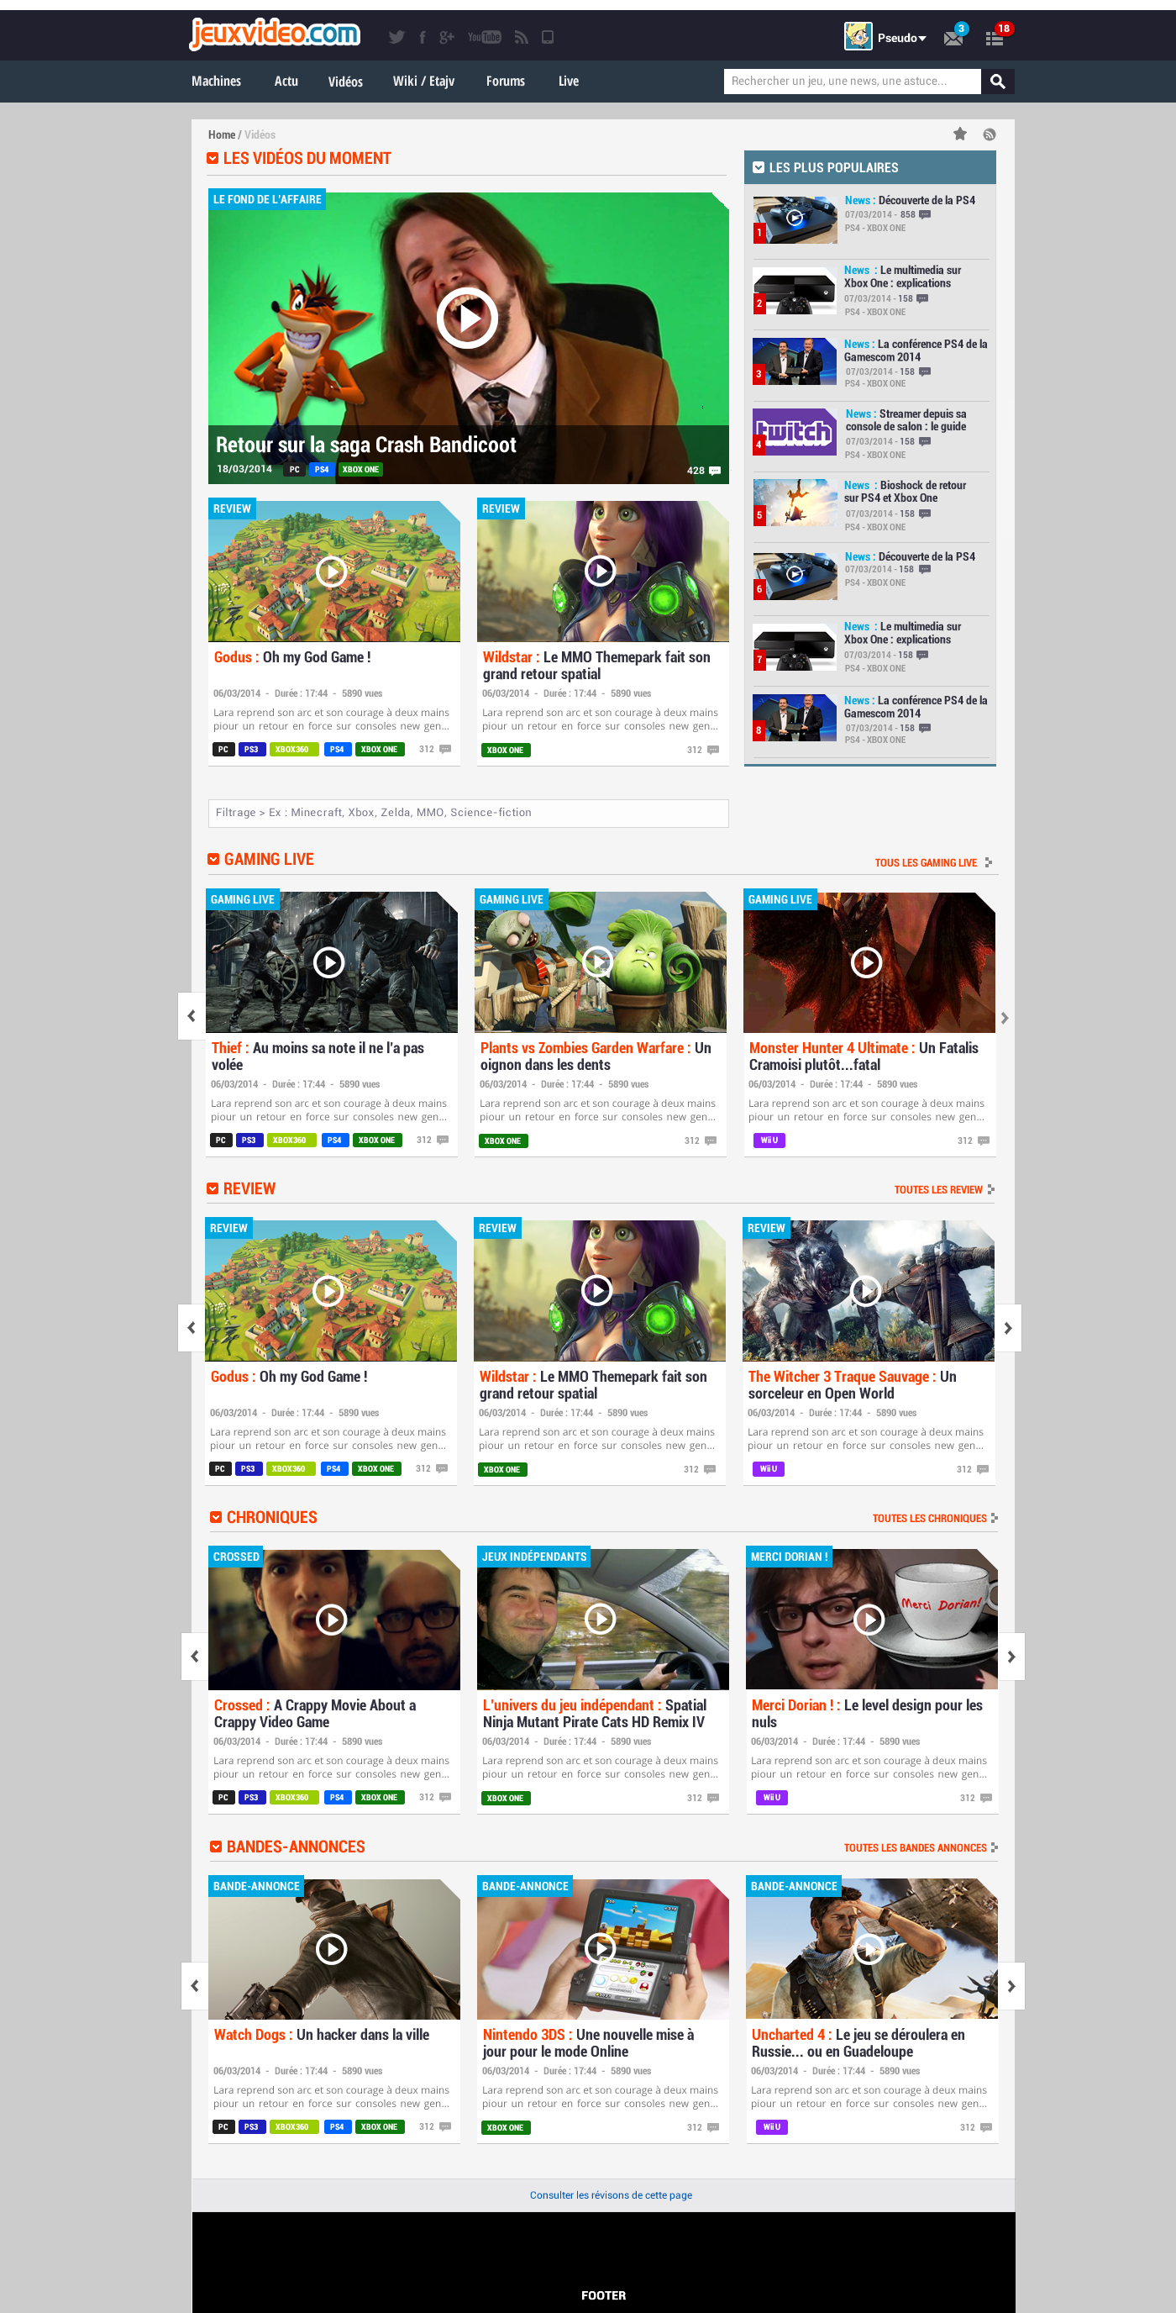Open messages via the envelope icon
Image resolution: width=1176 pixels, height=2313 pixels.
[953, 38]
